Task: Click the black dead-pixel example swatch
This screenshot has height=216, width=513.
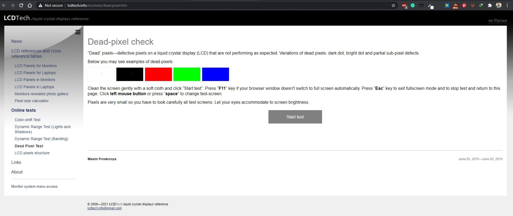Action: pos(130,74)
